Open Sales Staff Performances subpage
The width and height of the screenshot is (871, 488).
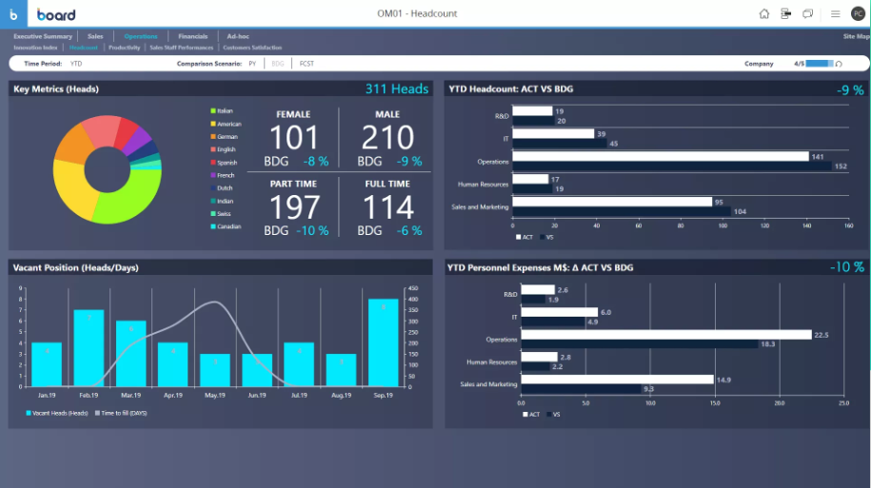181,48
